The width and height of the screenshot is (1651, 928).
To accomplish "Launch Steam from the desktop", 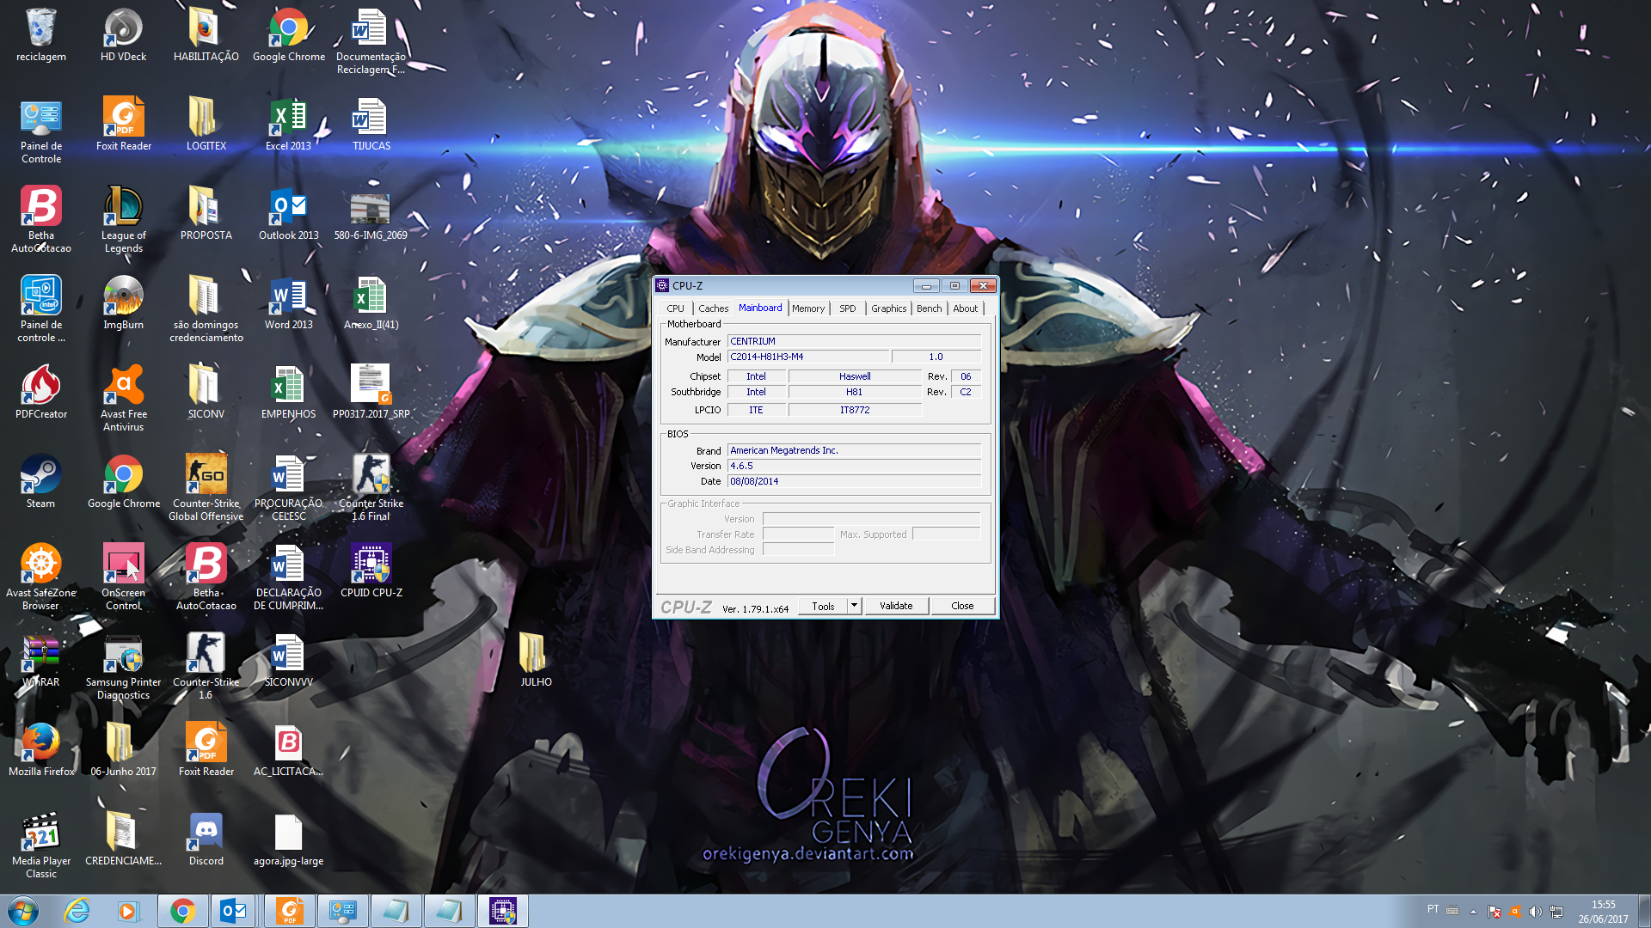I will (40, 480).
